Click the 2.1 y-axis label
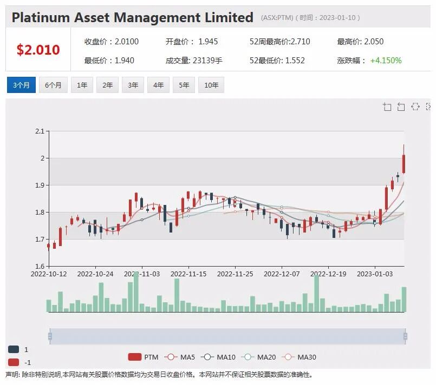Screen dimensions: 436x385 coord(40,131)
